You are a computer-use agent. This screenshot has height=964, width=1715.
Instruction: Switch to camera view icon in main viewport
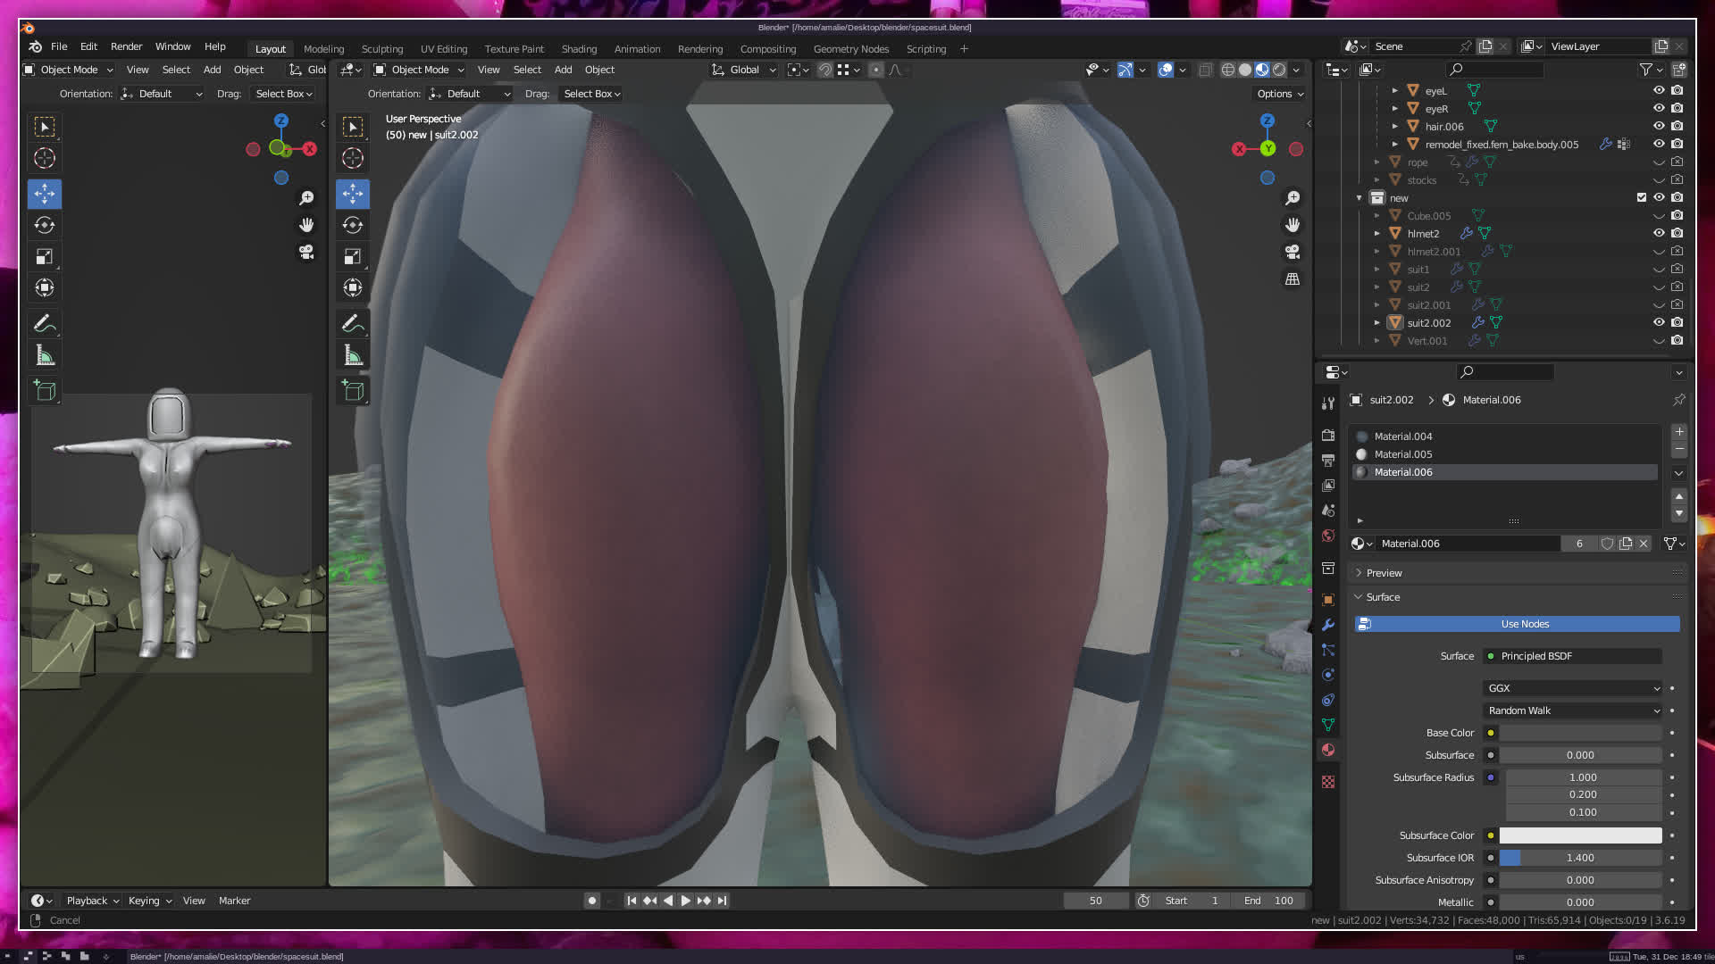point(1293,252)
